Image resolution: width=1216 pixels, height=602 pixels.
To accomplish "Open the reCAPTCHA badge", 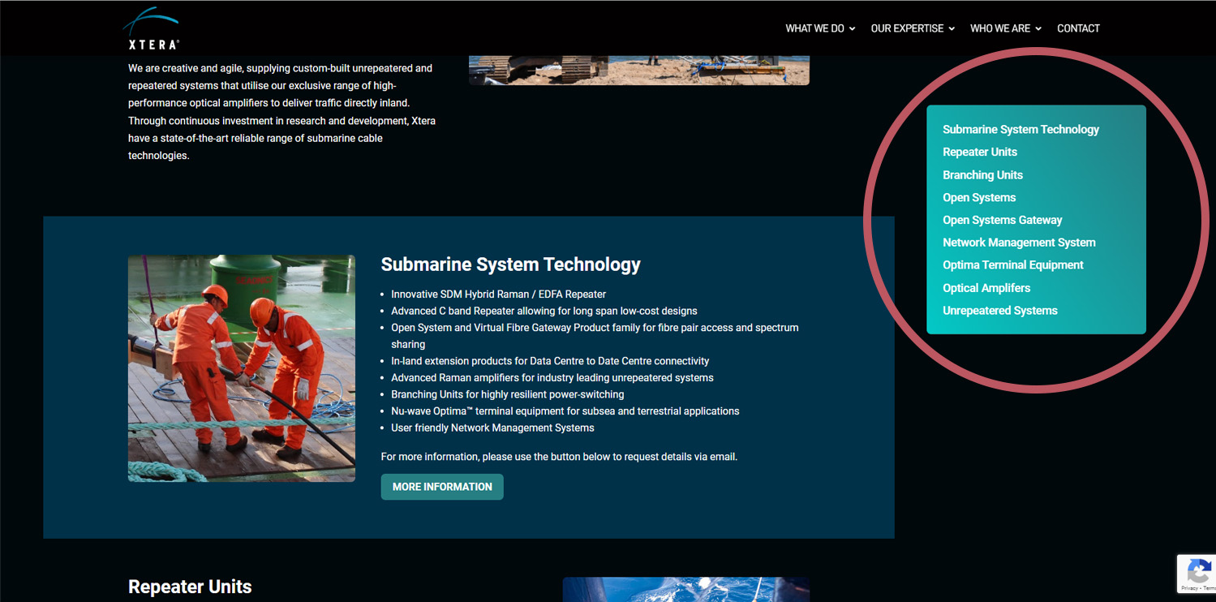I will point(1197,574).
